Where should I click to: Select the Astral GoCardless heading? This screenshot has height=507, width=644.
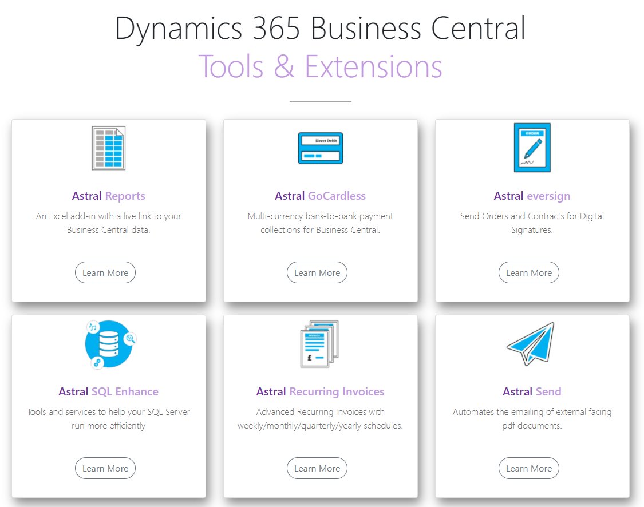click(321, 196)
